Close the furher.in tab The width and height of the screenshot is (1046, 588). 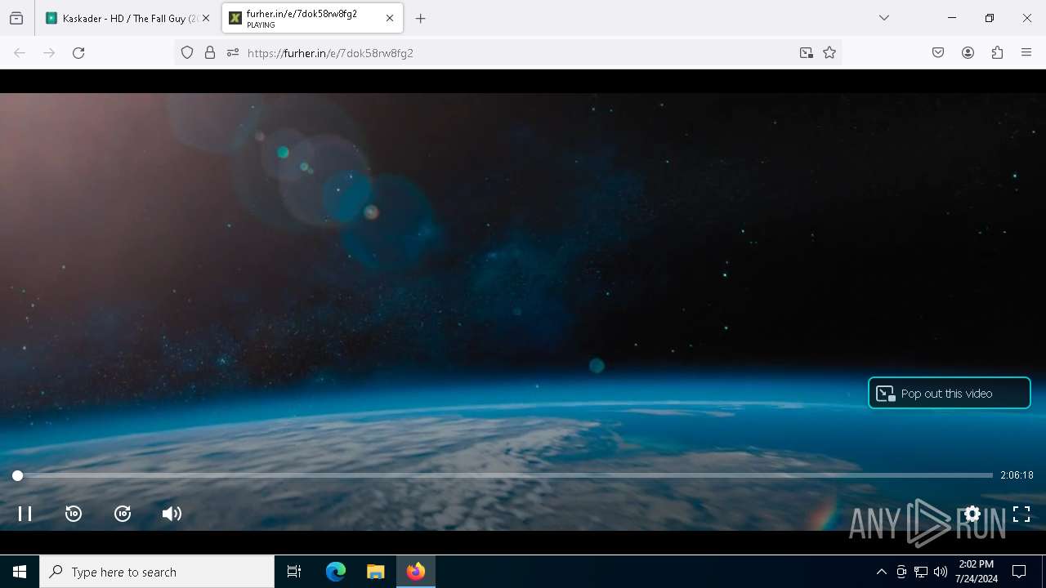click(x=390, y=18)
